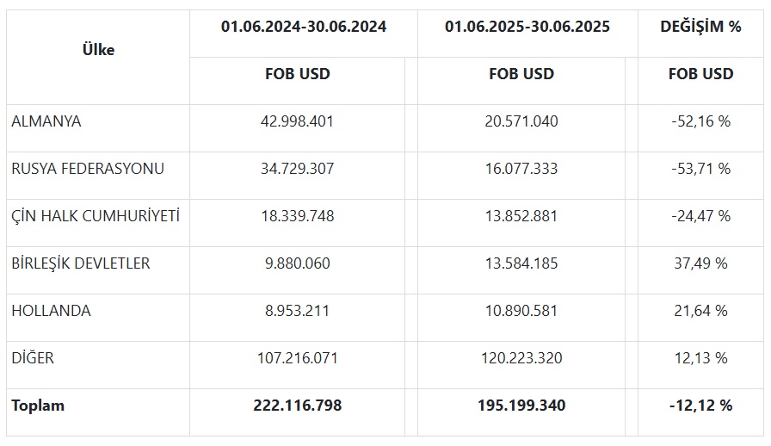Image resolution: width=771 pixels, height=446 pixels.
Task: Click the DEĞİŞİM % column header
Action: tap(700, 27)
